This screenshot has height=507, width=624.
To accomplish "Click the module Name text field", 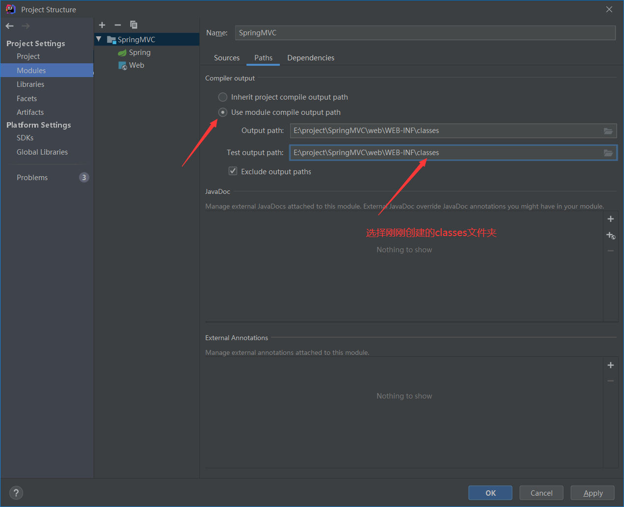I will point(425,33).
